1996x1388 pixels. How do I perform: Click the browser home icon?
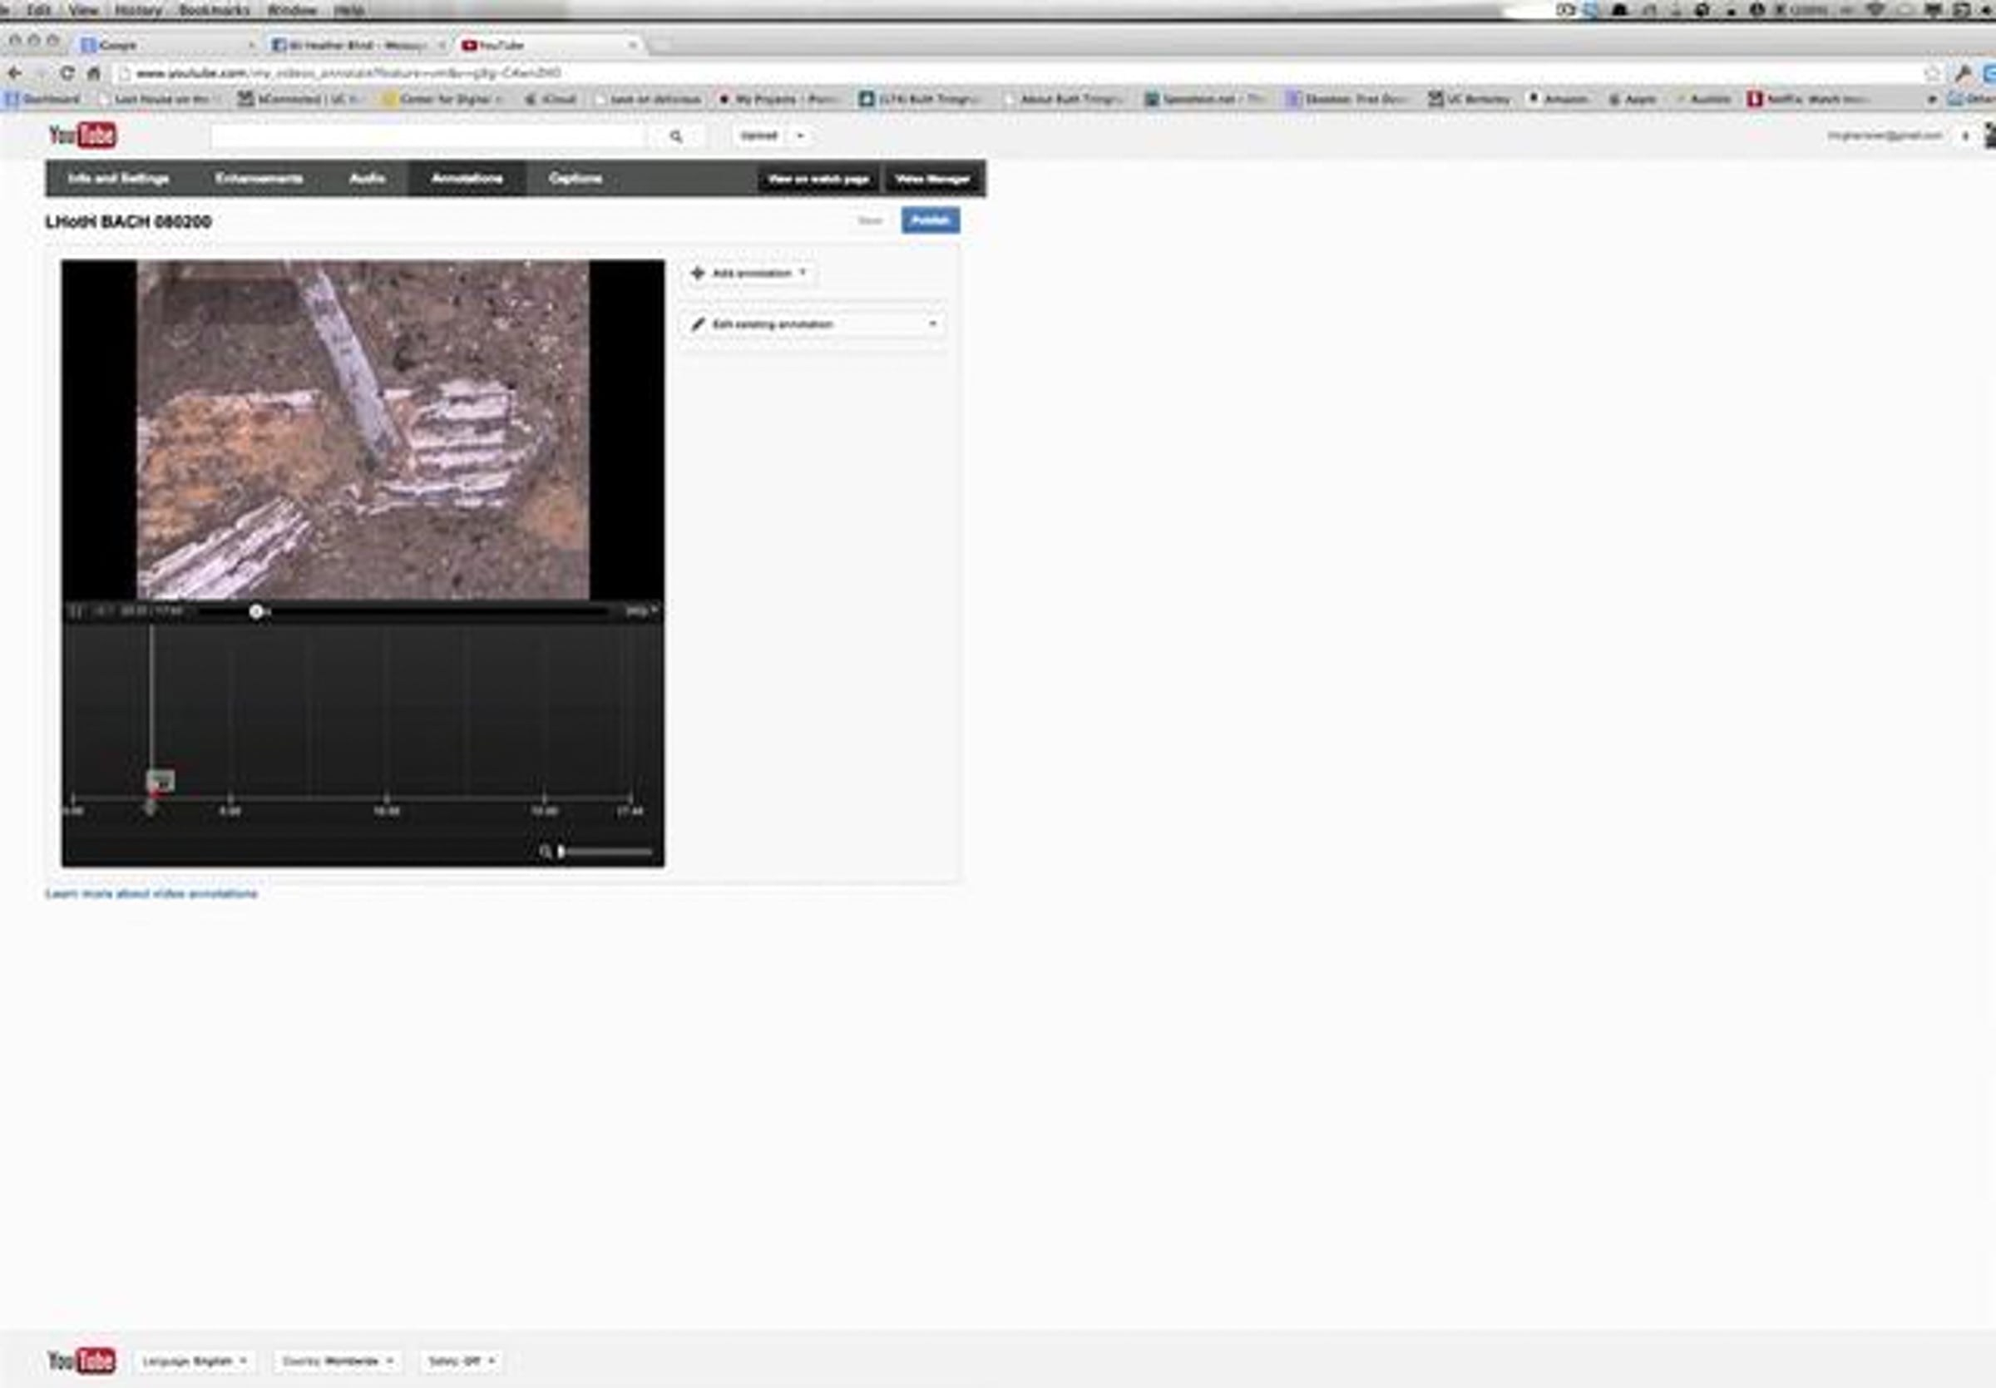coord(94,73)
